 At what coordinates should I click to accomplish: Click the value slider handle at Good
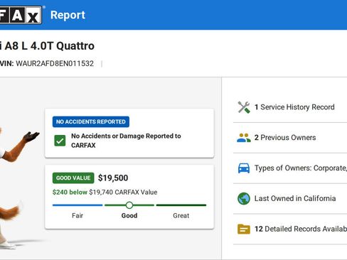(129, 205)
